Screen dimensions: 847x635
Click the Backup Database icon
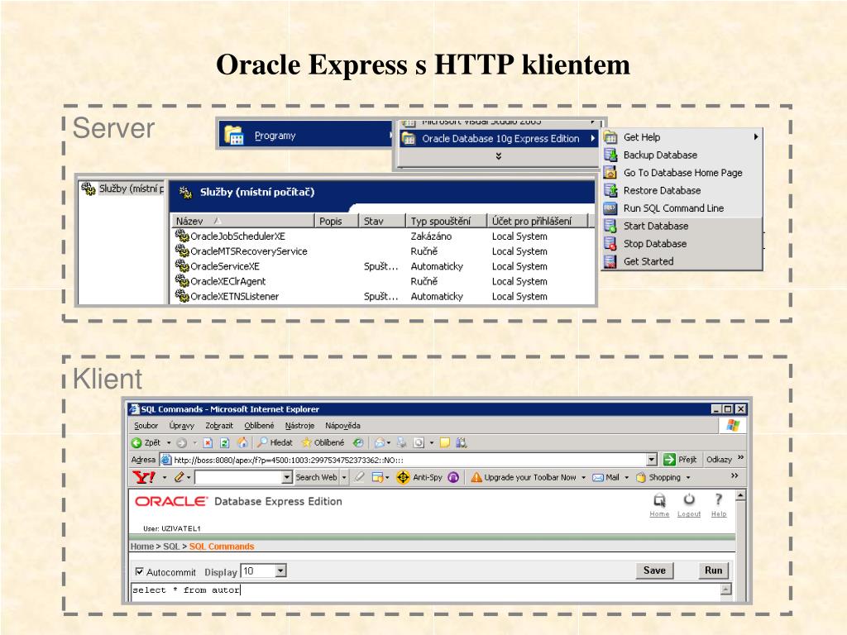tap(610, 155)
